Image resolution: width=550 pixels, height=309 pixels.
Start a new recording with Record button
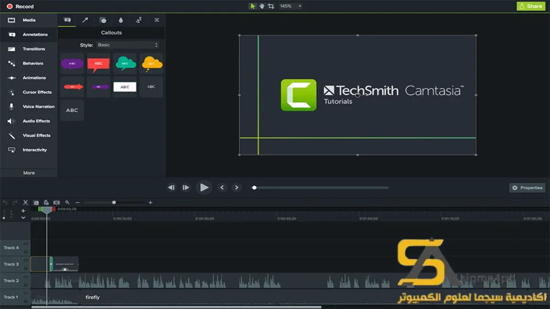pos(20,6)
